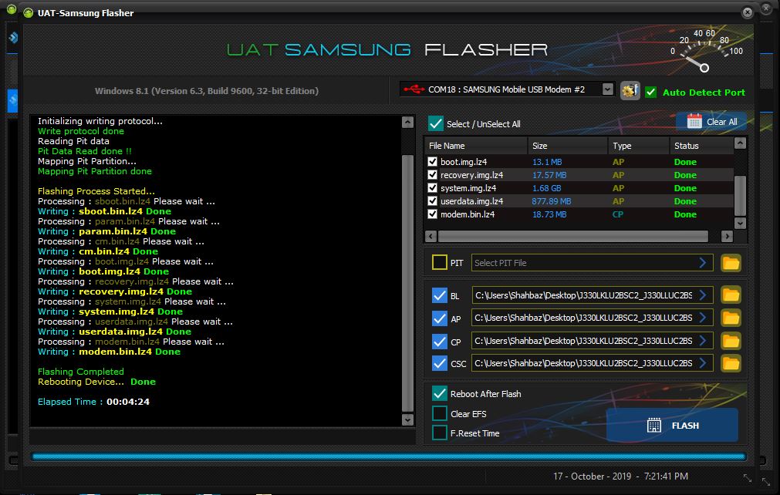Toggle the AP checkbox
The image size is (780, 495).
pyautogui.click(x=440, y=318)
